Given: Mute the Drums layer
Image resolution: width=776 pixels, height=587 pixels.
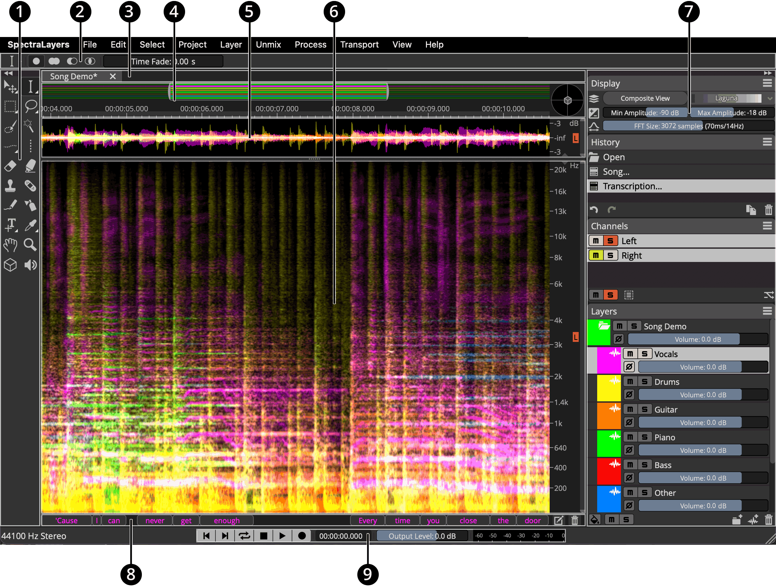Looking at the screenshot, I should pos(630,382).
